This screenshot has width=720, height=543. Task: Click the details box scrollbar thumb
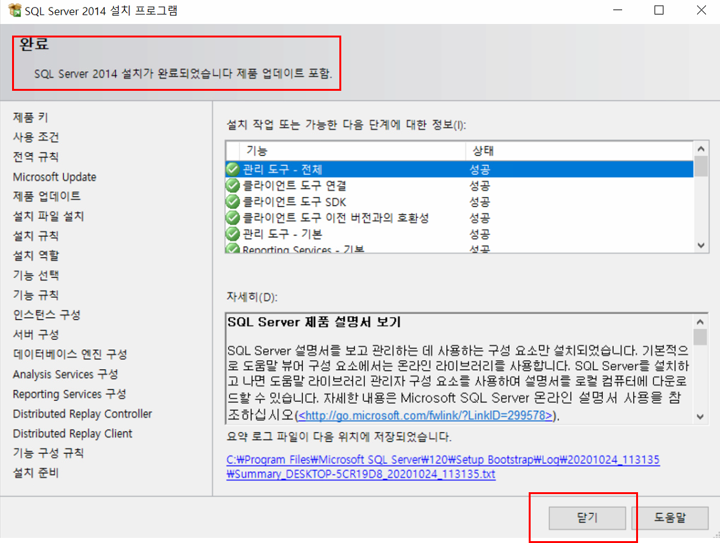(700, 337)
